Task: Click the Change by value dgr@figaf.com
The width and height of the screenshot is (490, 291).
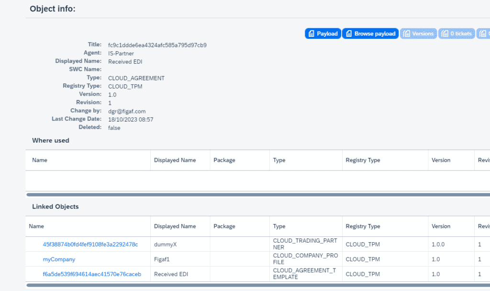Action: [x=126, y=111]
